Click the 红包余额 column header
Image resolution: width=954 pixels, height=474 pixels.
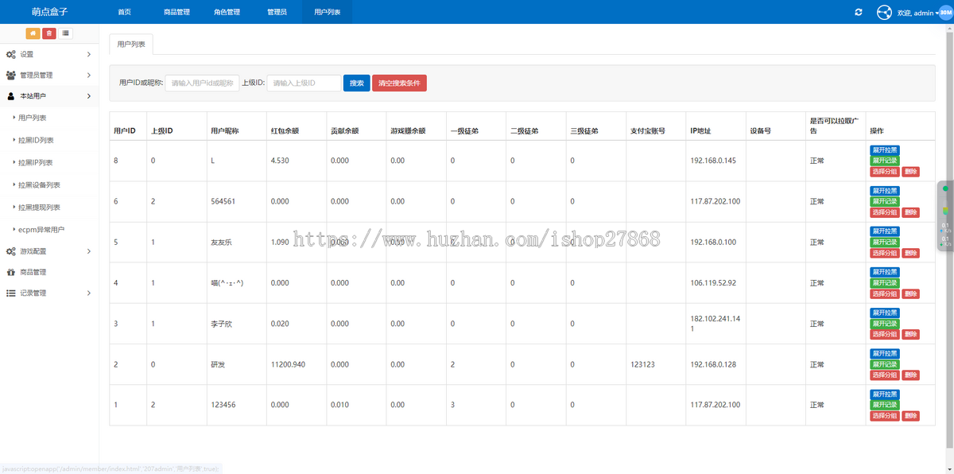click(285, 130)
